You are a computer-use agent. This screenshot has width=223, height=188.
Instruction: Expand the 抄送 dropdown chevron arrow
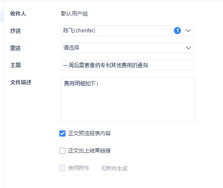188,31
